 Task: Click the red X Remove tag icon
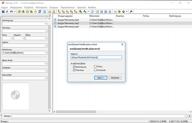point(7,12)
